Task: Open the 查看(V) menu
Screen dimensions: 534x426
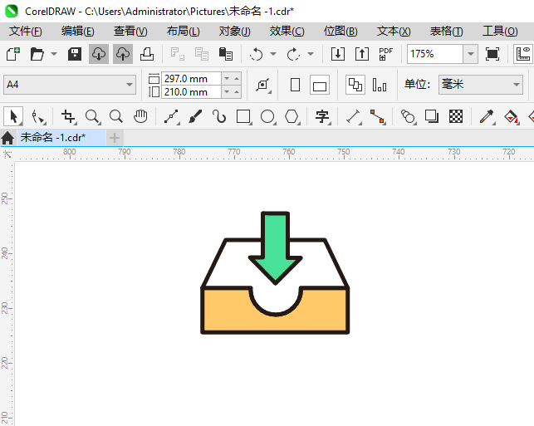Action: tap(130, 32)
